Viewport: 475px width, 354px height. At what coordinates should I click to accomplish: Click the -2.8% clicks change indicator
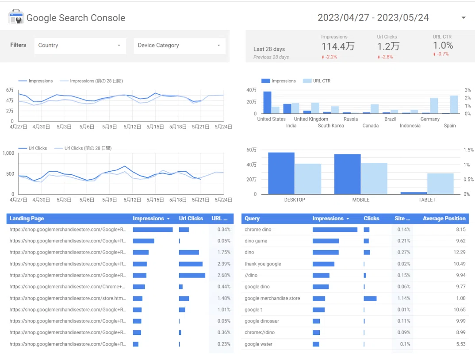[385, 57]
